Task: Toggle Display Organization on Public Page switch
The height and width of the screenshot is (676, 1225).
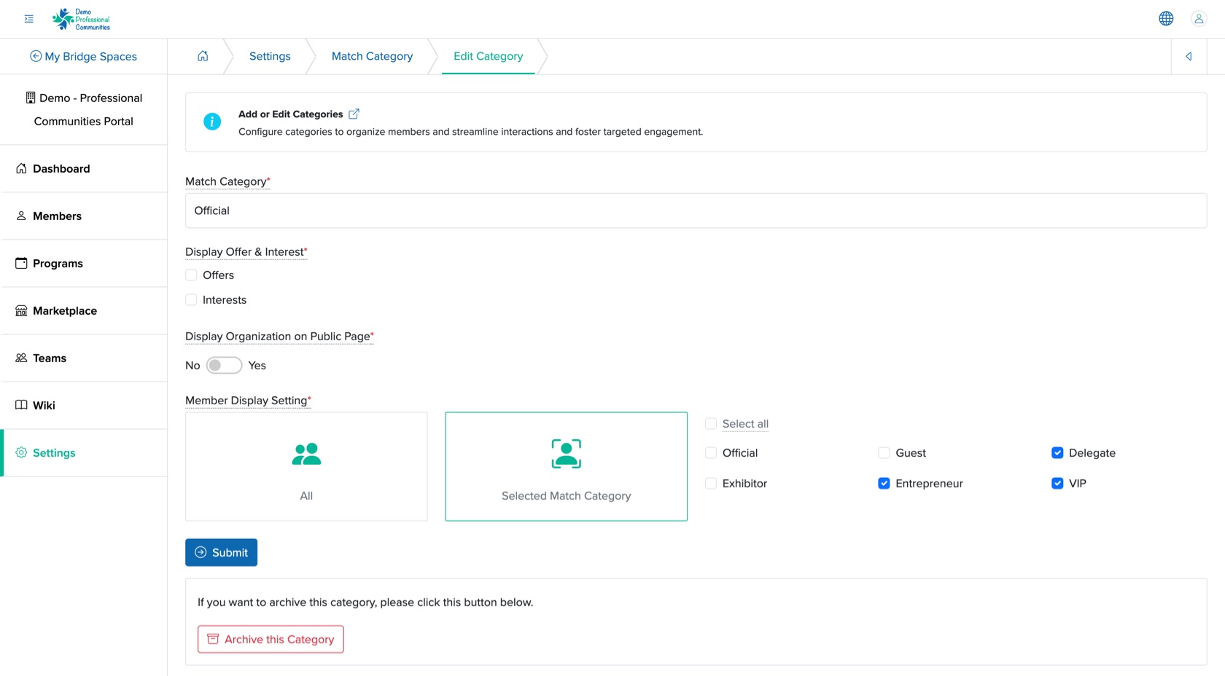Action: coord(224,365)
